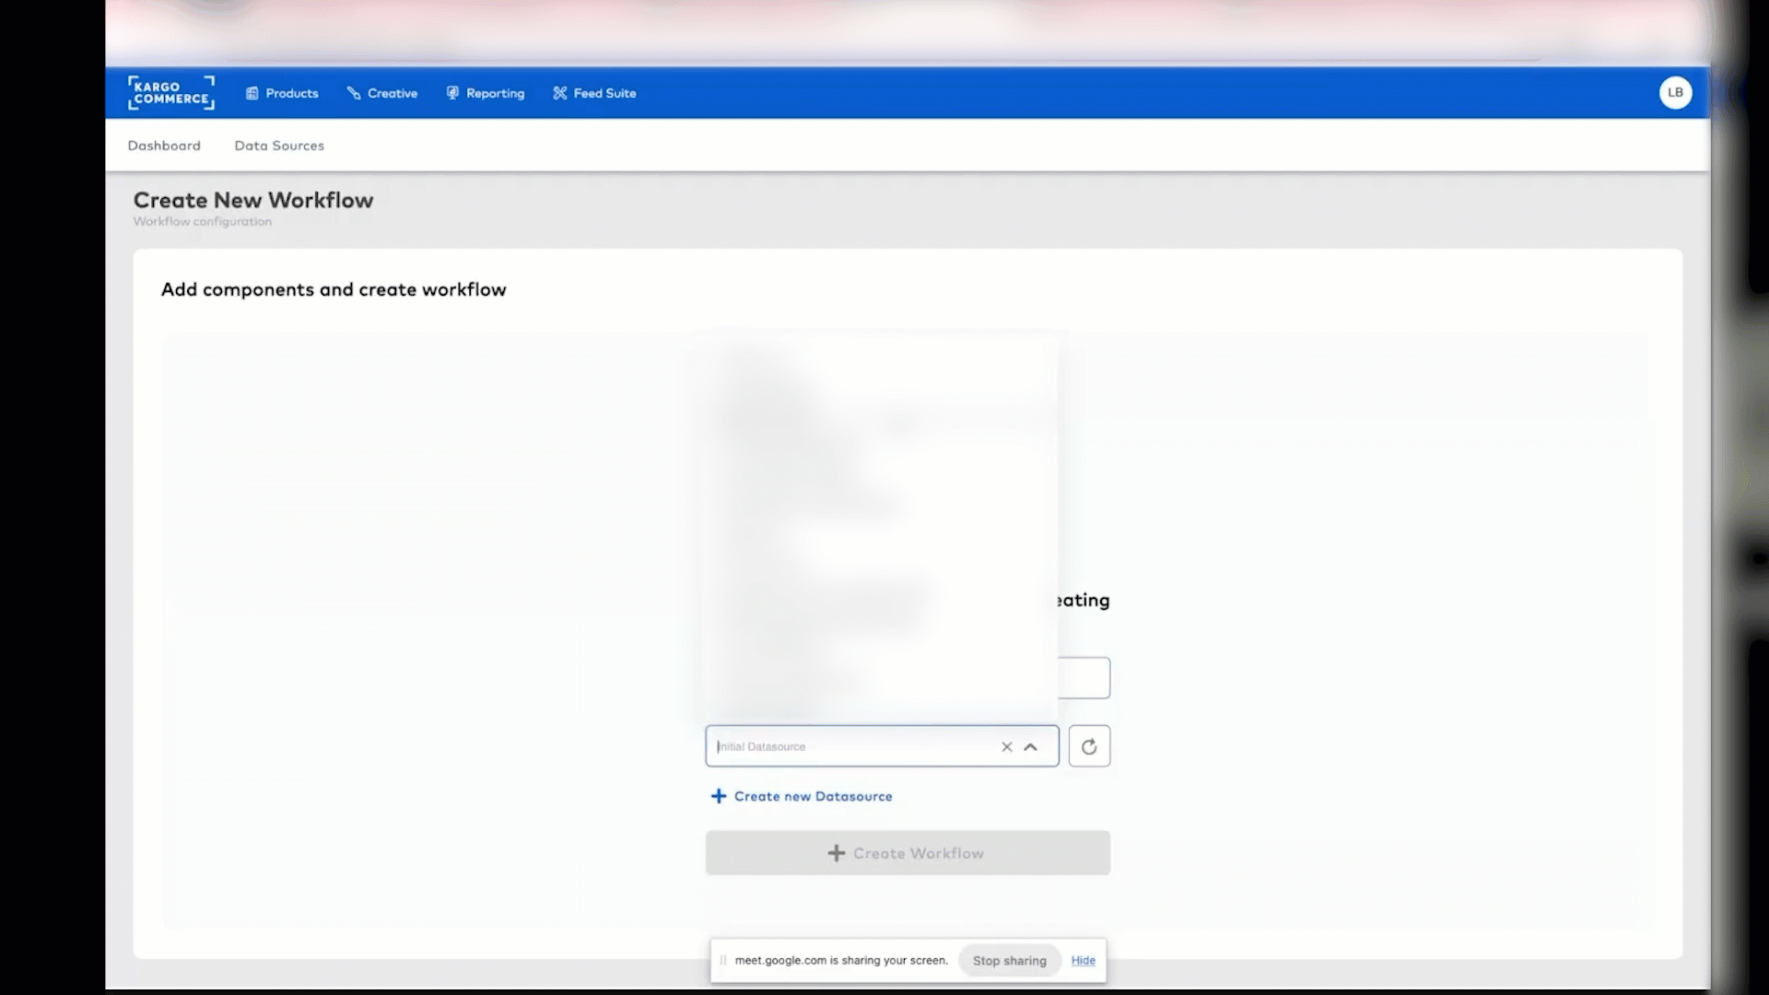This screenshot has width=1769, height=995.
Task: Select the Products icon in the navigation bar
Action: point(252,93)
